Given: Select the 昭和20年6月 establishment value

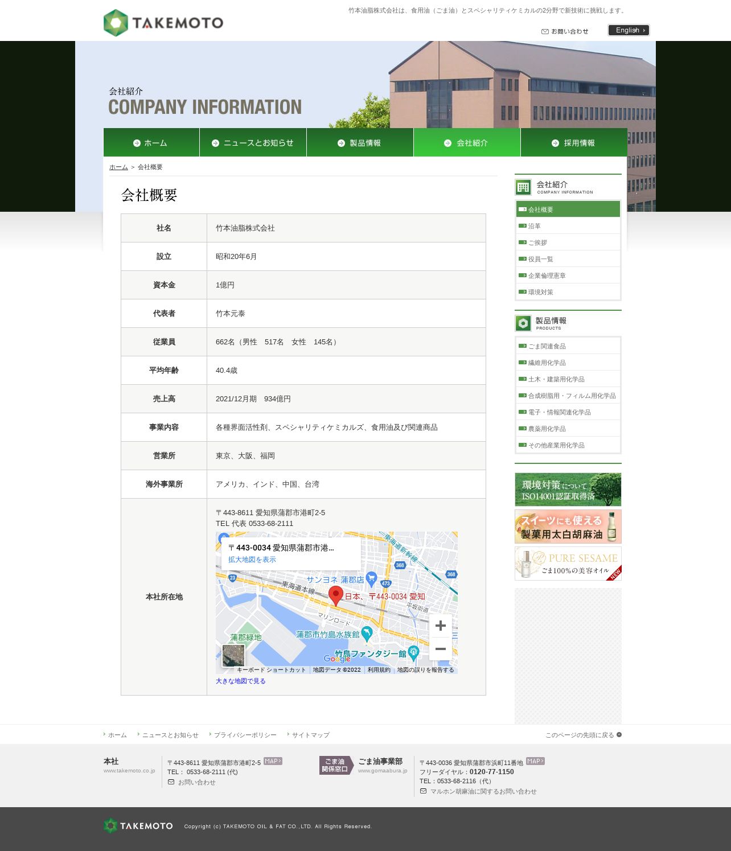Looking at the screenshot, I should coord(236,257).
